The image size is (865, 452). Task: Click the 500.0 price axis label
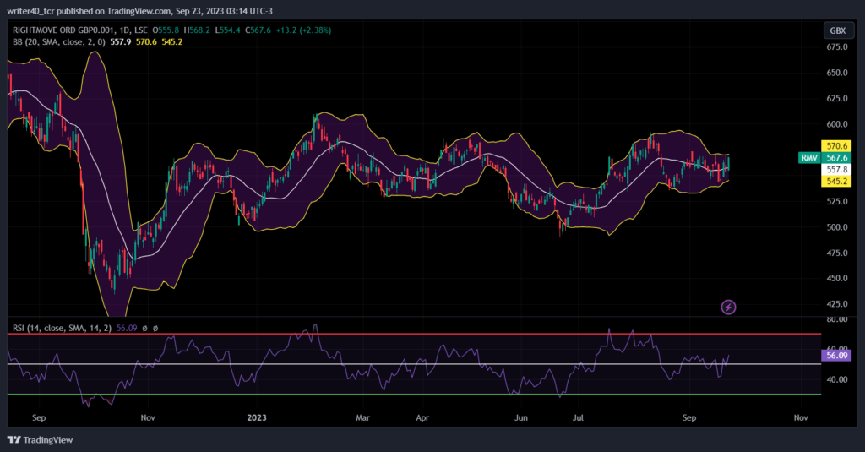point(837,226)
